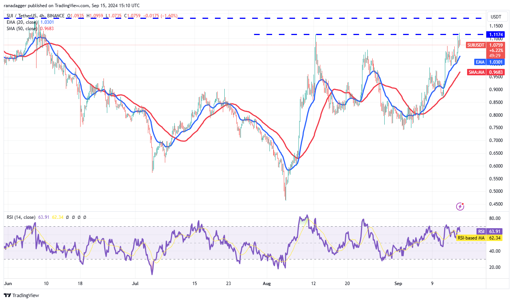Click the 0.6000 price scale label
The width and height of the screenshot is (513, 302).
496,166
